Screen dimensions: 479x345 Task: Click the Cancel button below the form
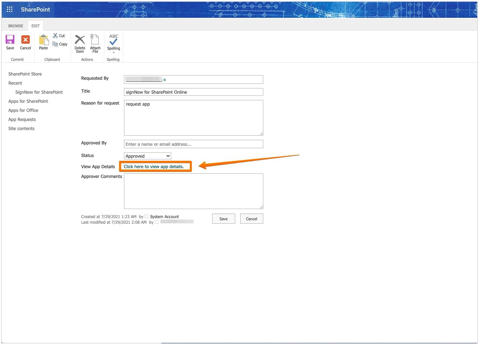coord(251,219)
